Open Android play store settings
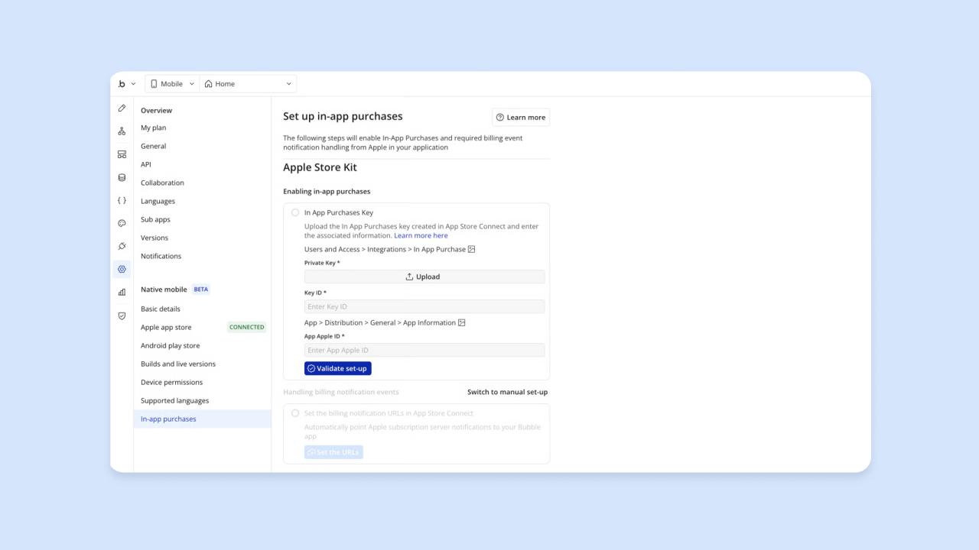This screenshot has height=550, width=979. point(170,345)
